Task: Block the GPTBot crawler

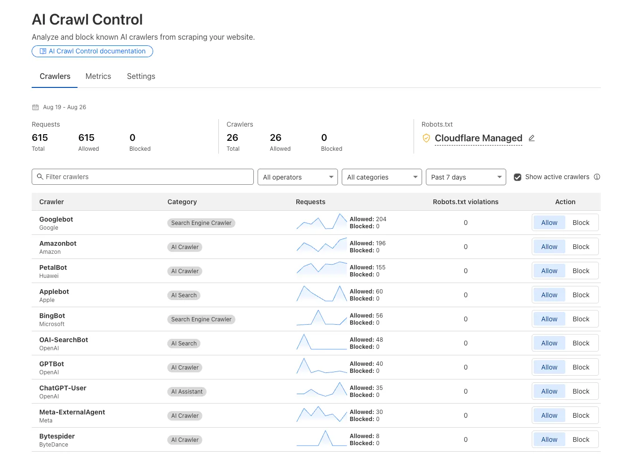Action: 581,367
